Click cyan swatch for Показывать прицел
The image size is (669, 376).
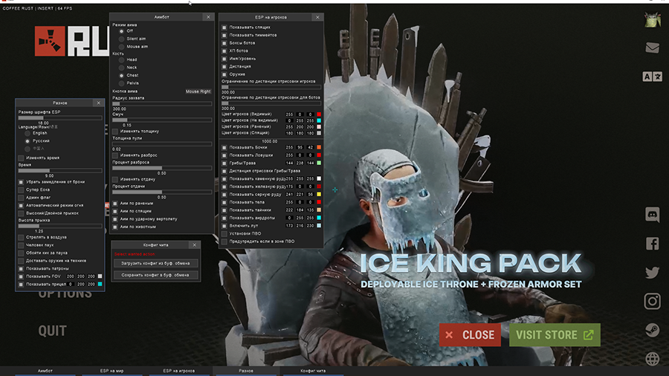click(x=100, y=285)
